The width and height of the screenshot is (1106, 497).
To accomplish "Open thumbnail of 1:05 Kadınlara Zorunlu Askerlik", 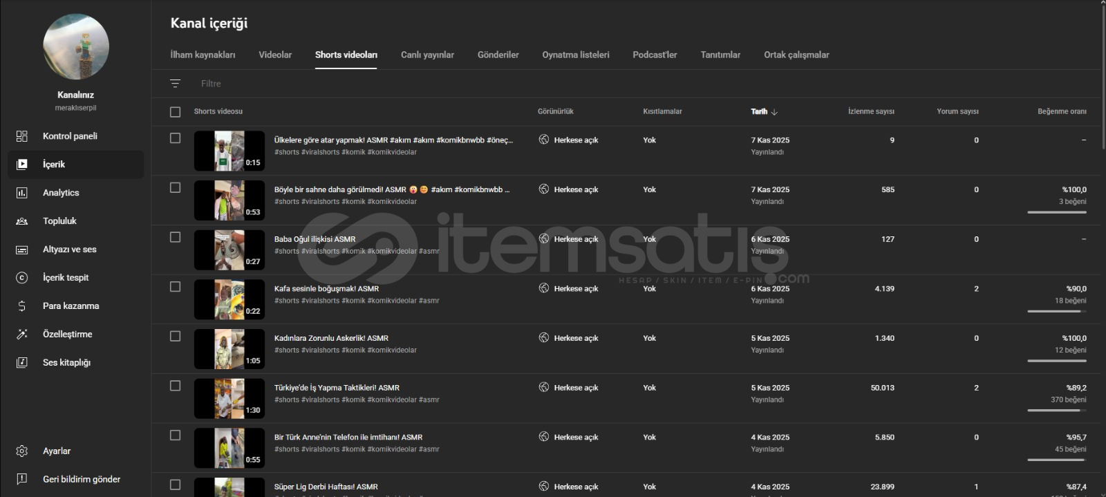I will pos(229,349).
